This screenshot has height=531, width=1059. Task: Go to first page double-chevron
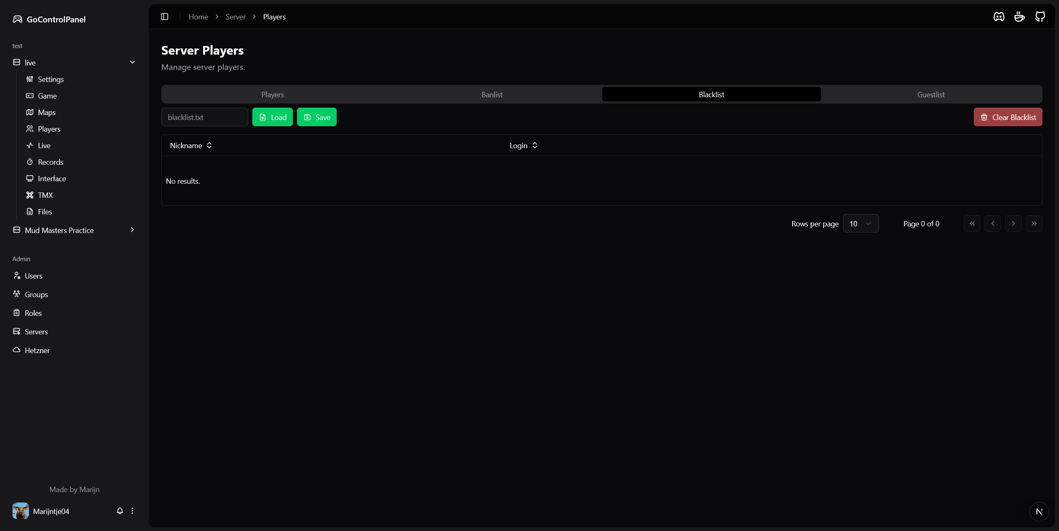tap(972, 223)
